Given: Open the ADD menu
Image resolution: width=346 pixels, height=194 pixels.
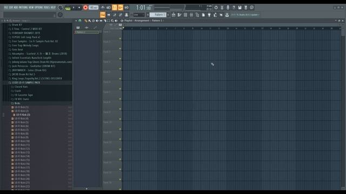Looking at the screenshot, I should coord(16,8).
